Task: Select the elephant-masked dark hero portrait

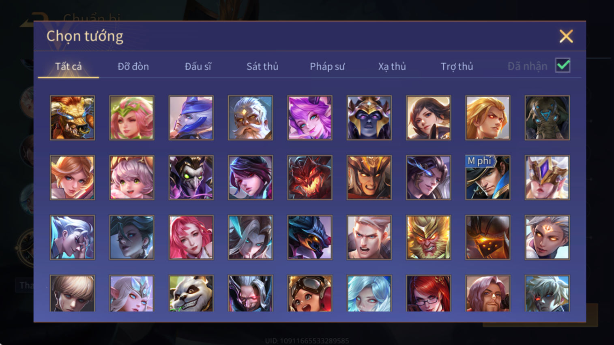Action: [547, 118]
